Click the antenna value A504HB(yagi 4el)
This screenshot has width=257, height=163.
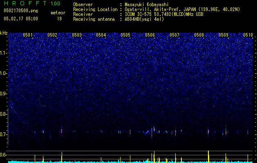pyautogui.click(x=144, y=19)
